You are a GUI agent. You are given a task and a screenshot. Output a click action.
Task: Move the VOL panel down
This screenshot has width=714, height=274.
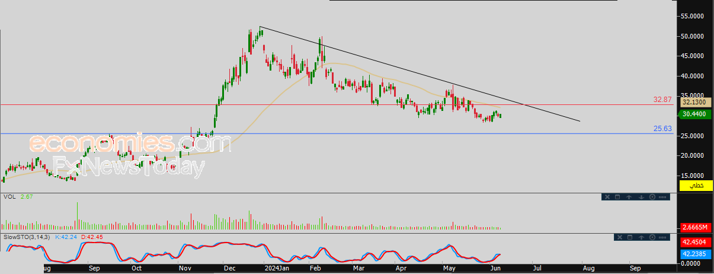(x=641, y=197)
